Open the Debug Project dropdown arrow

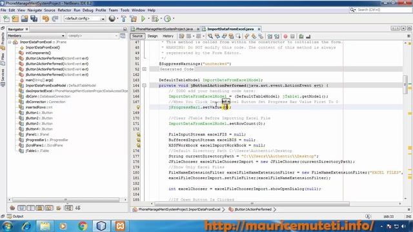[161, 19]
